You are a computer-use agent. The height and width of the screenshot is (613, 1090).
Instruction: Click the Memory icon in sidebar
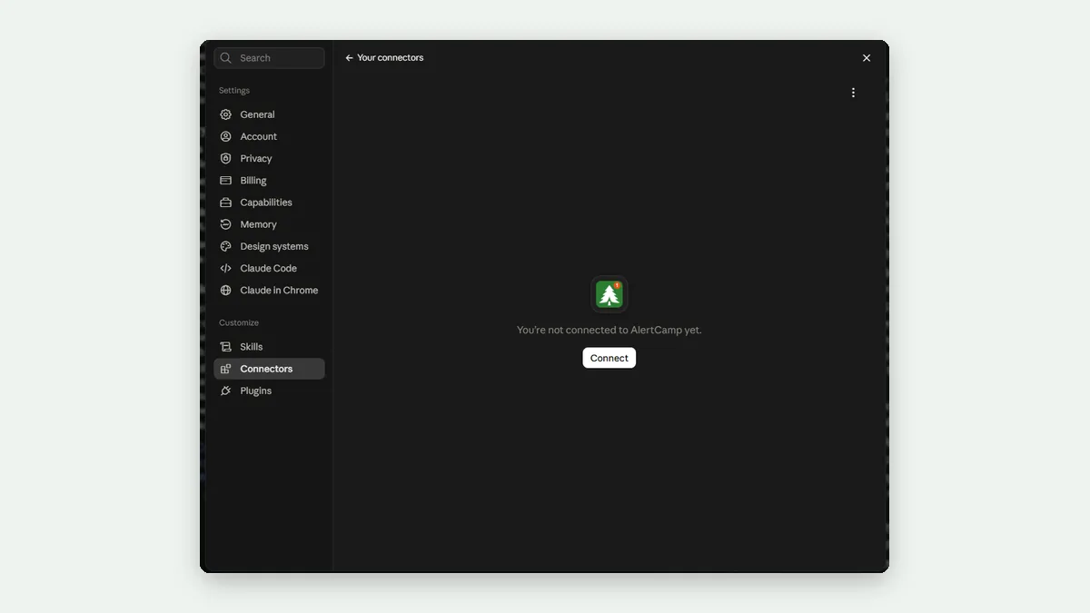click(x=226, y=224)
